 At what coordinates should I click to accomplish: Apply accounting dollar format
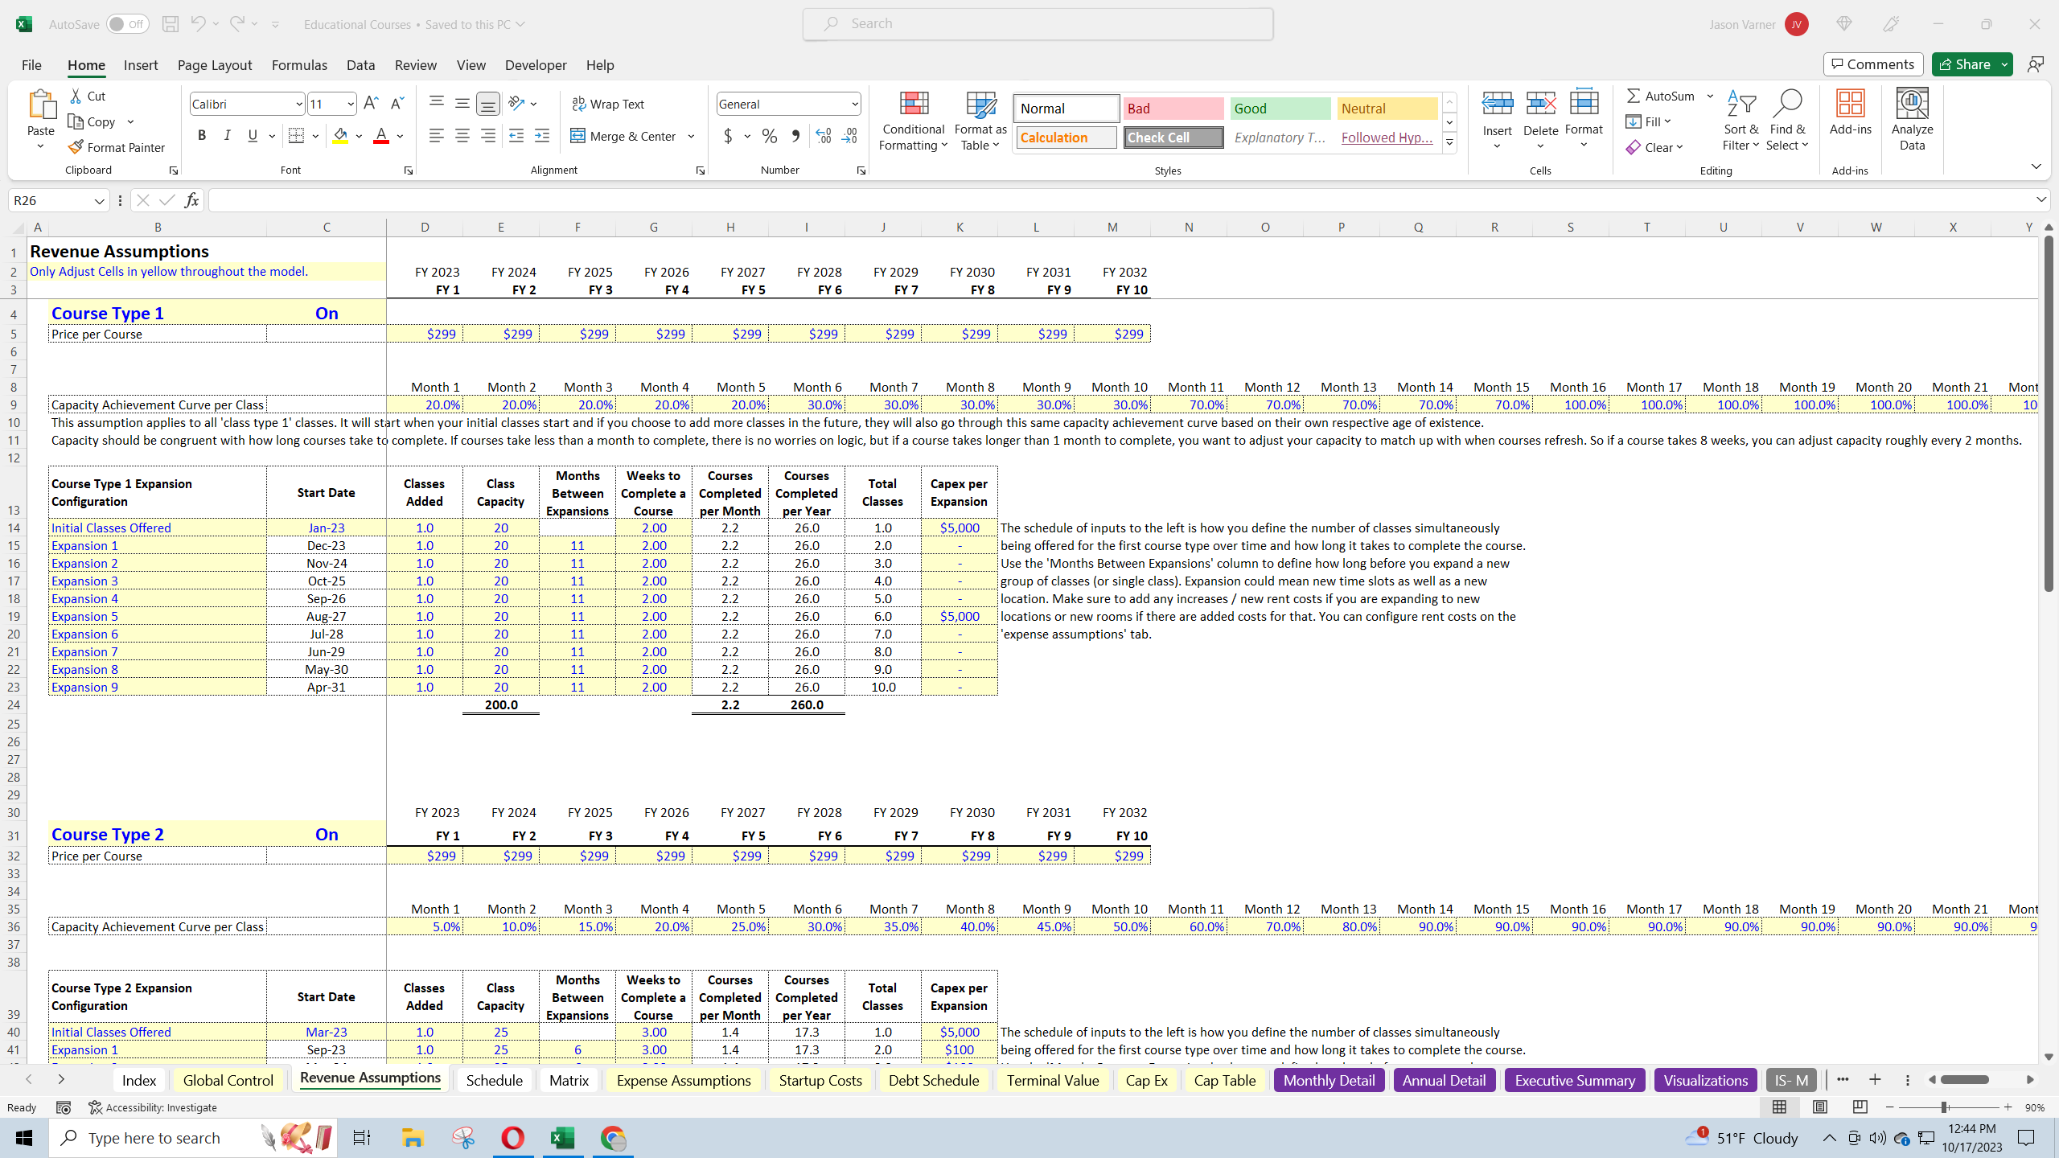(x=729, y=136)
